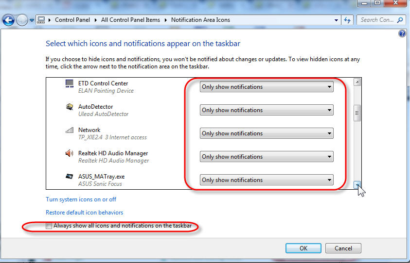Open the help question mark icon
Image resolution: width=410 pixels, height=263 pixels.
tap(402, 33)
